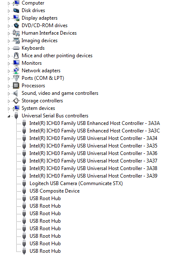Expand the System devices category
The image size is (172, 277).
(x=9, y=109)
